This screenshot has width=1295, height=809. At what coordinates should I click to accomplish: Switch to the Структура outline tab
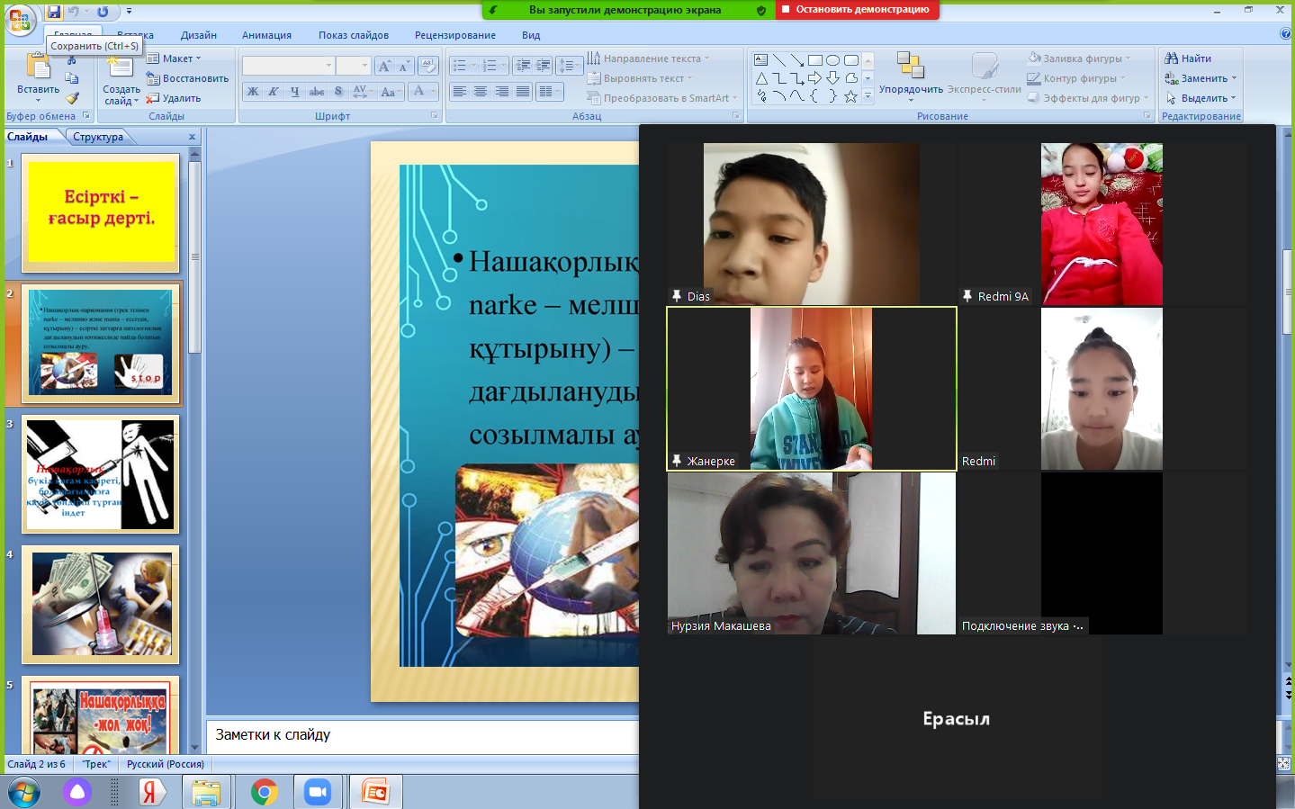(x=98, y=137)
